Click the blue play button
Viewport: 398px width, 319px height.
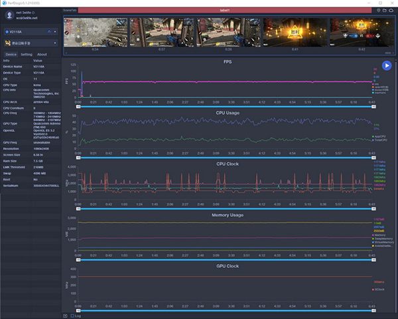(387, 66)
